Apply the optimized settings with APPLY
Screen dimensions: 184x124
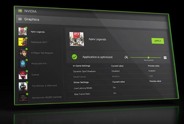(x=157, y=41)
